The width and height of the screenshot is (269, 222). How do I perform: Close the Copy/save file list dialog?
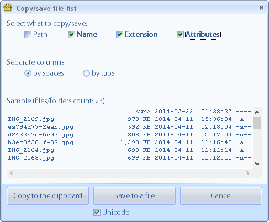click(261, 8)
